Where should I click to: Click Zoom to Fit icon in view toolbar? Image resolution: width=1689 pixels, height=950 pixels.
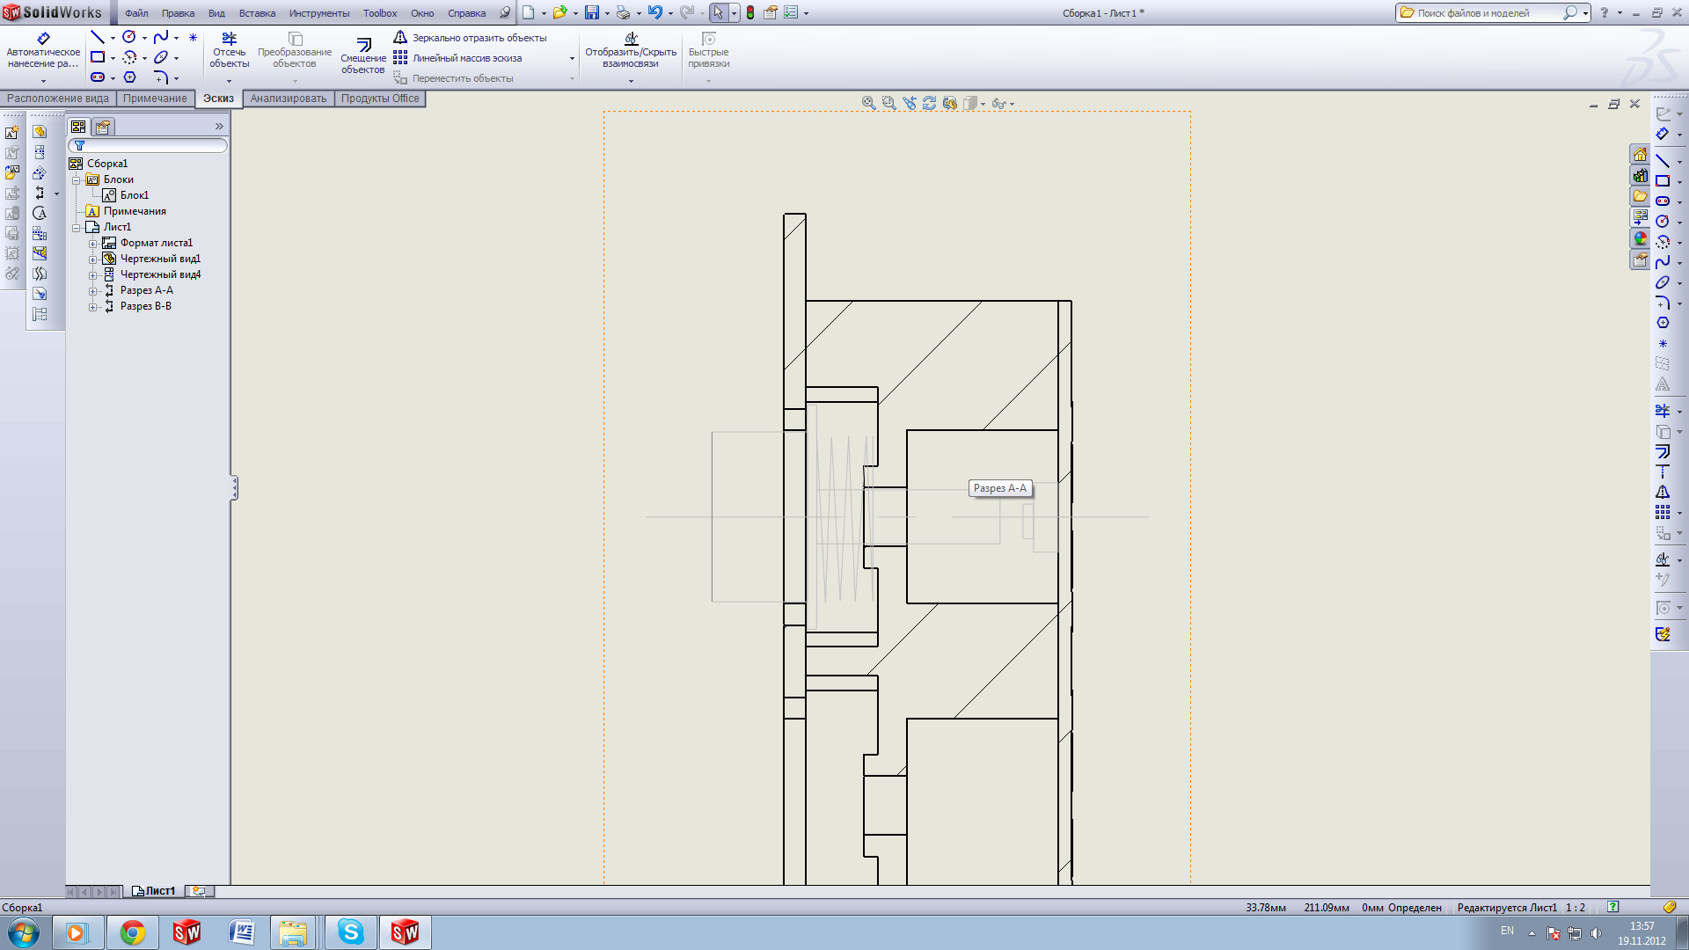click(868, 103)
